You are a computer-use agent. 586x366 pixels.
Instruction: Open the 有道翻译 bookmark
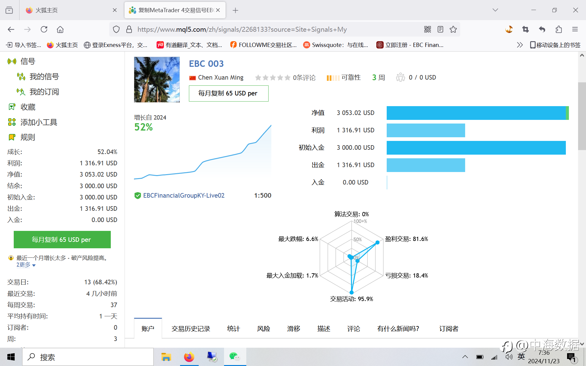(189, 45)
